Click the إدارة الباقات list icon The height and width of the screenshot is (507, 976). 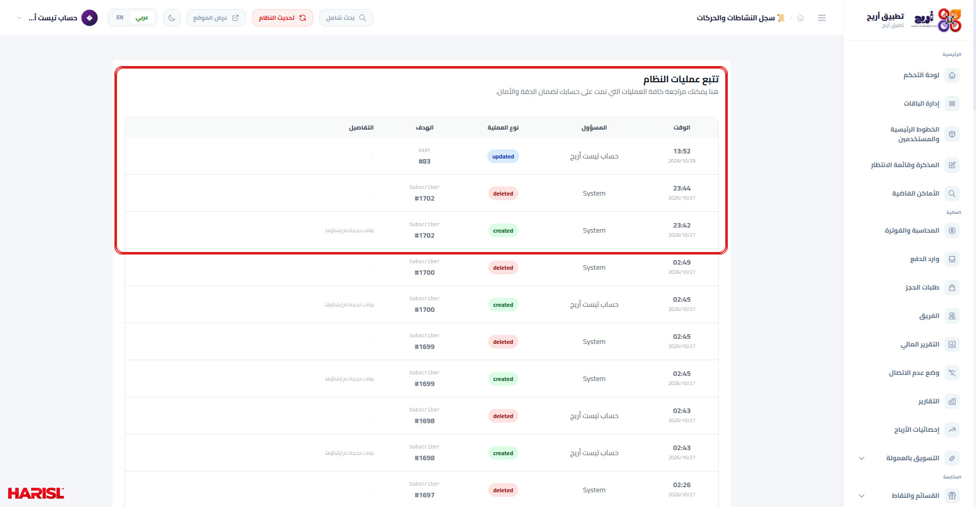(x=952, y=104)
